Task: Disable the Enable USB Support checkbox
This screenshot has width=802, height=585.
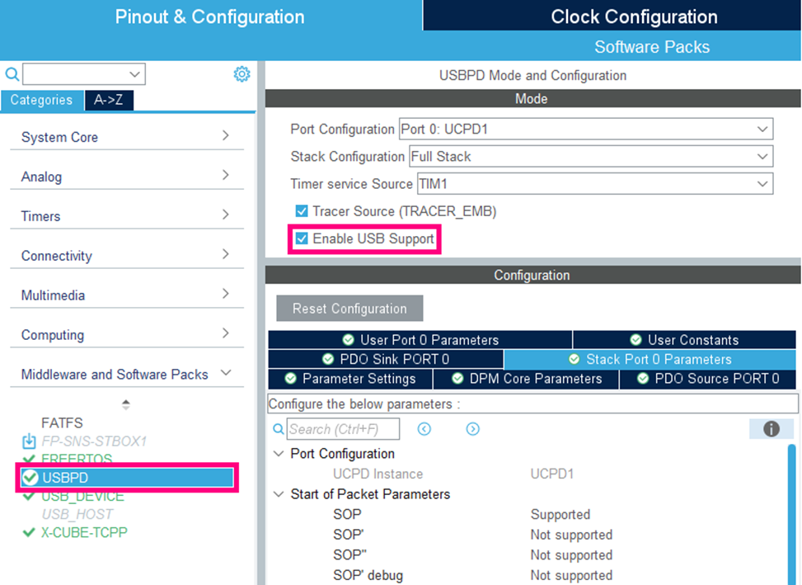Action: coord(301,238)
